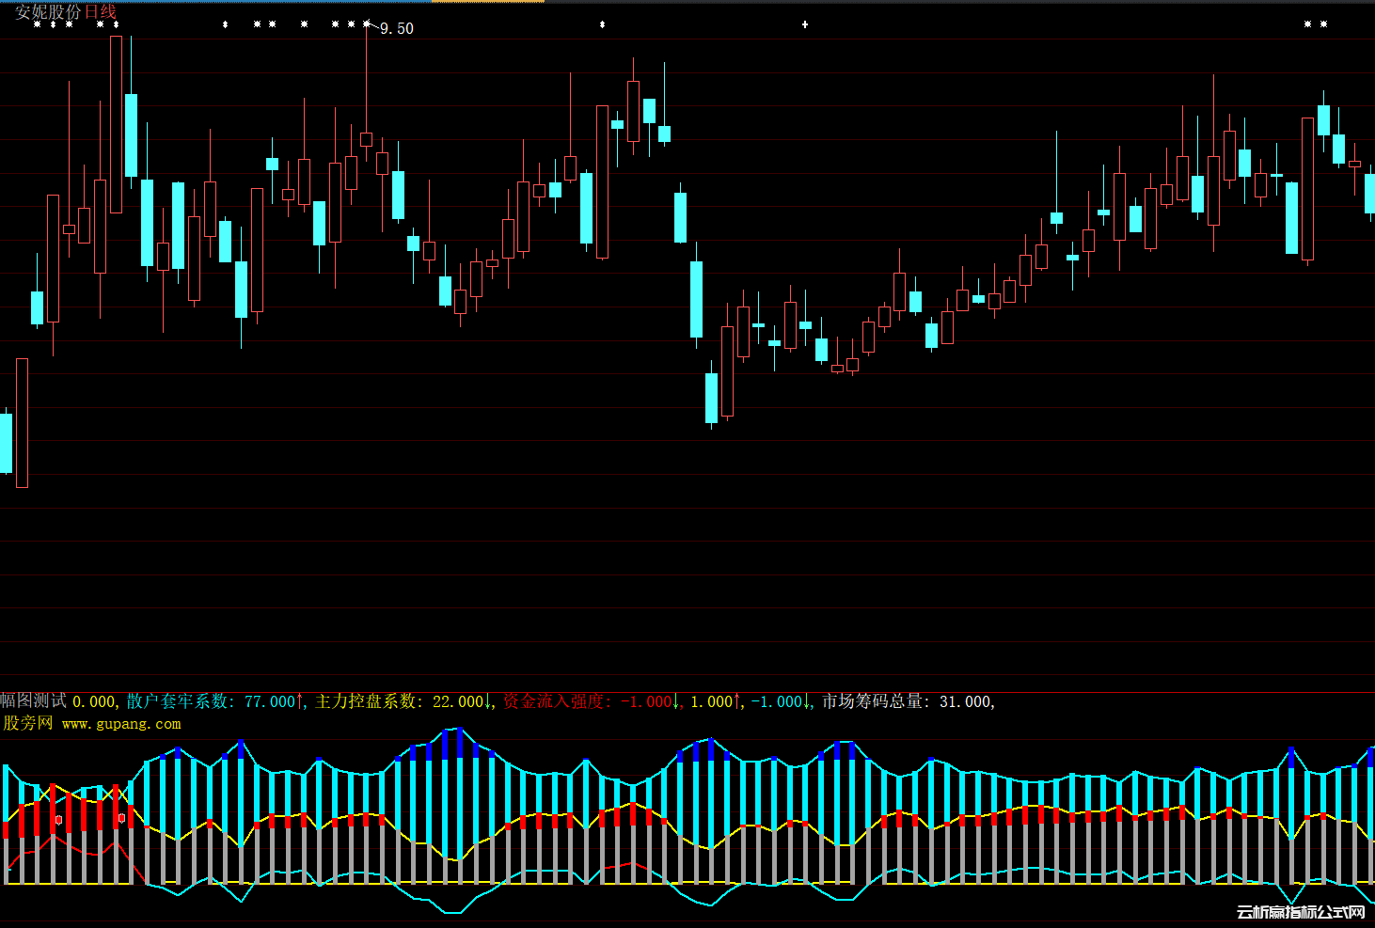This screenshot has width=1375, height=928.
Task: Click the leftmost star marker under the stock name
Action: tap(37, 24)
